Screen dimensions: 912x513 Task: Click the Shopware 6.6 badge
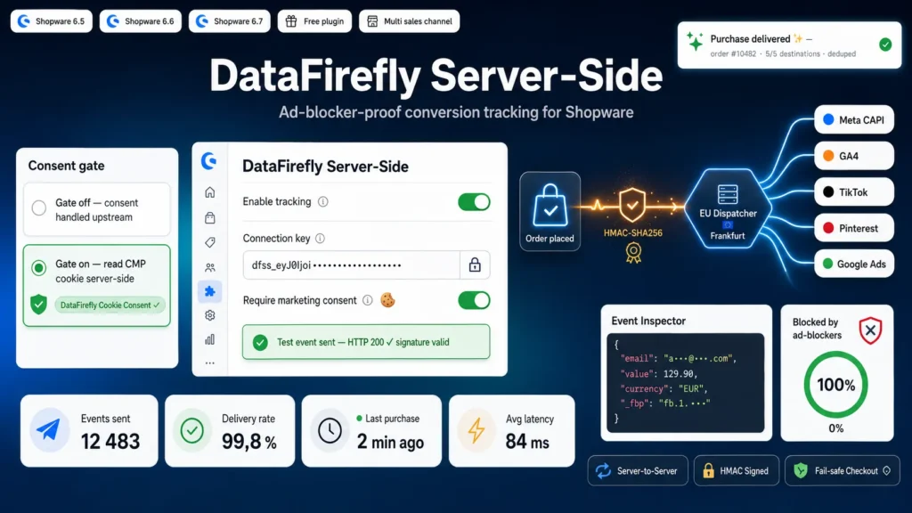[x=140, y=21]
